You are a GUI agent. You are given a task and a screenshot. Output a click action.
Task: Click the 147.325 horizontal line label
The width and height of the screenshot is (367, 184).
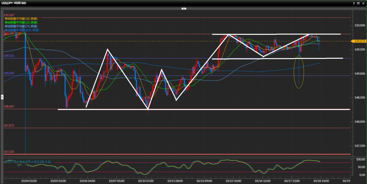click(9, 152)
